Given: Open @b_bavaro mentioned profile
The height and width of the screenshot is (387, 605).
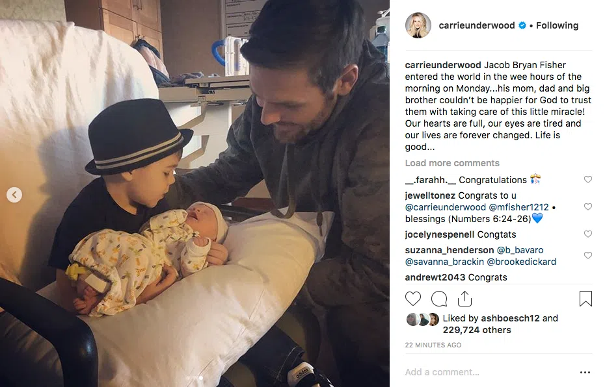Looking at the screenshot, I should tap(520, 250).
